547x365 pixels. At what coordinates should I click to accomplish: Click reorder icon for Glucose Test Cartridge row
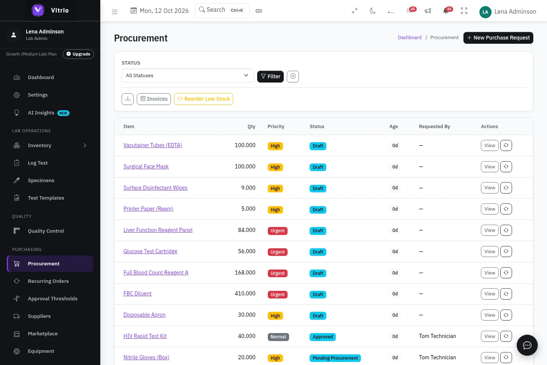pos(506,252)
